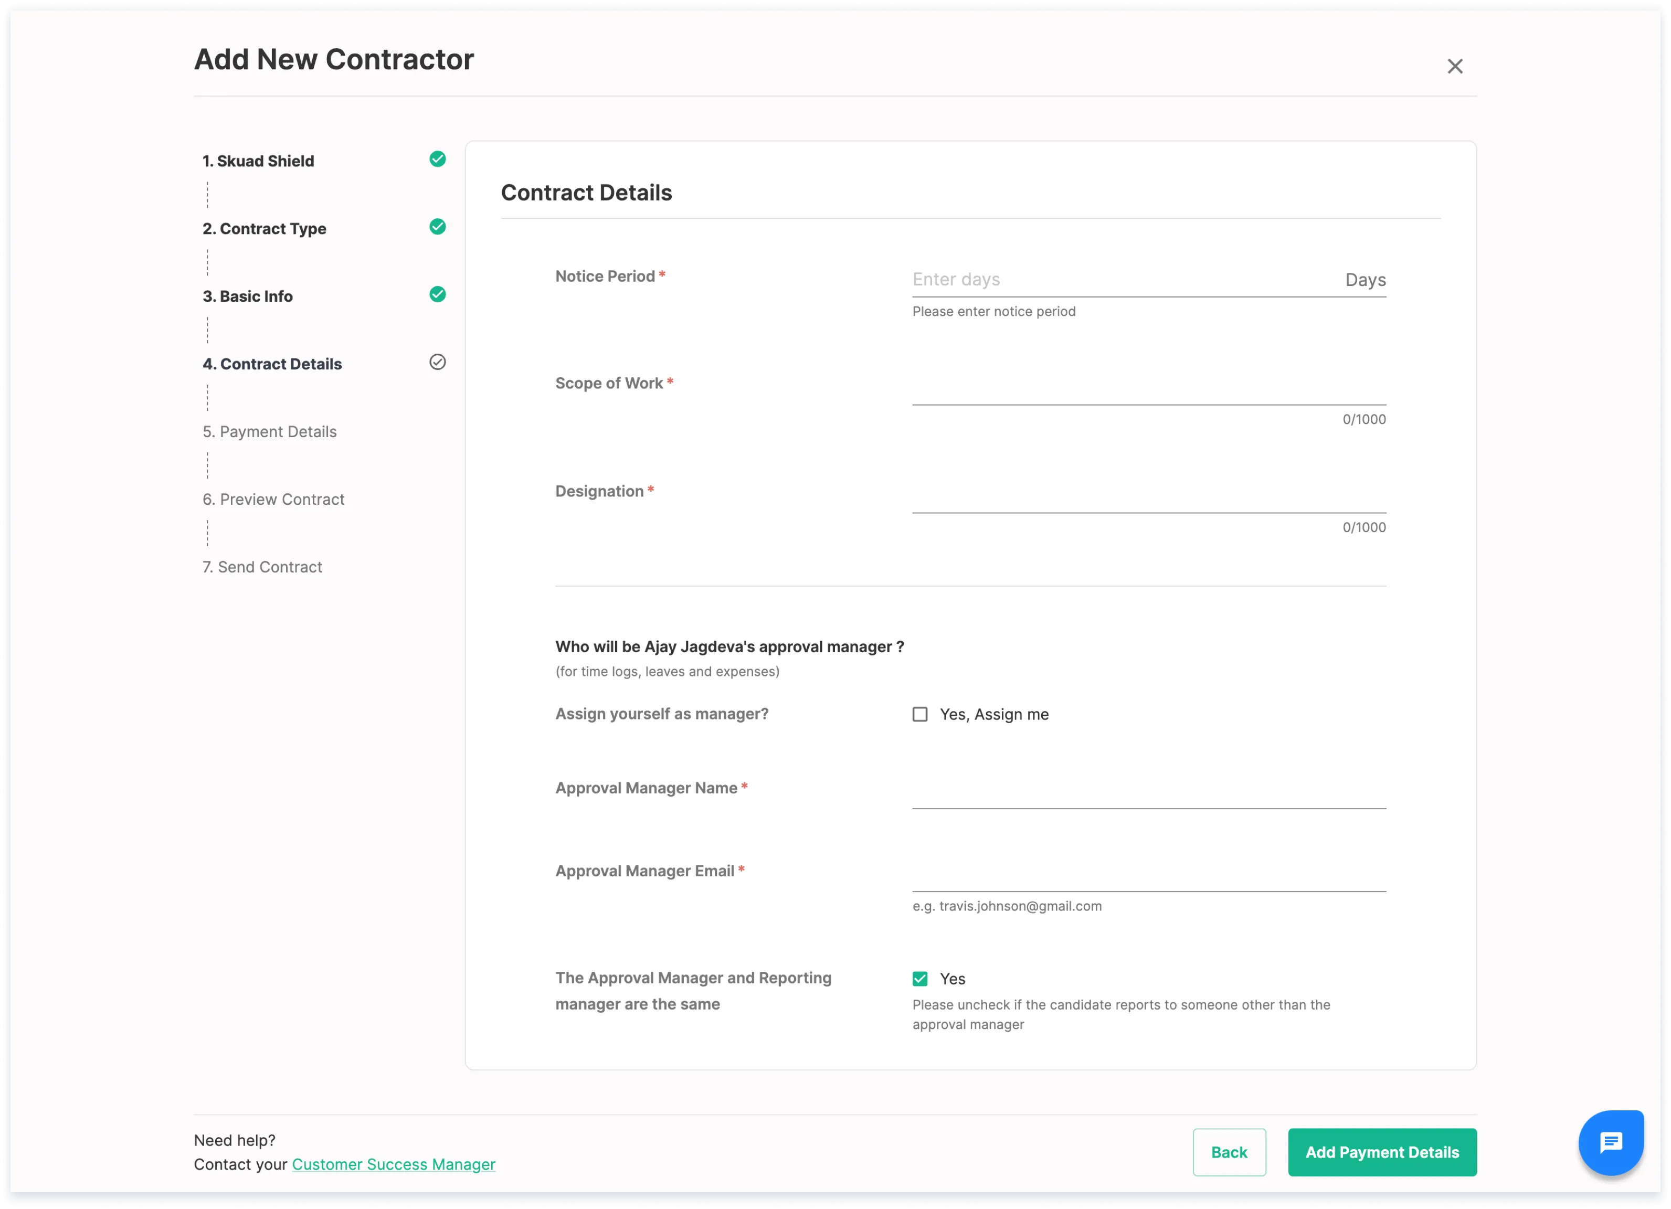This screenshot has width=1671, height=1209.
Task: Click the Back button
Action: (1229, 1152)
